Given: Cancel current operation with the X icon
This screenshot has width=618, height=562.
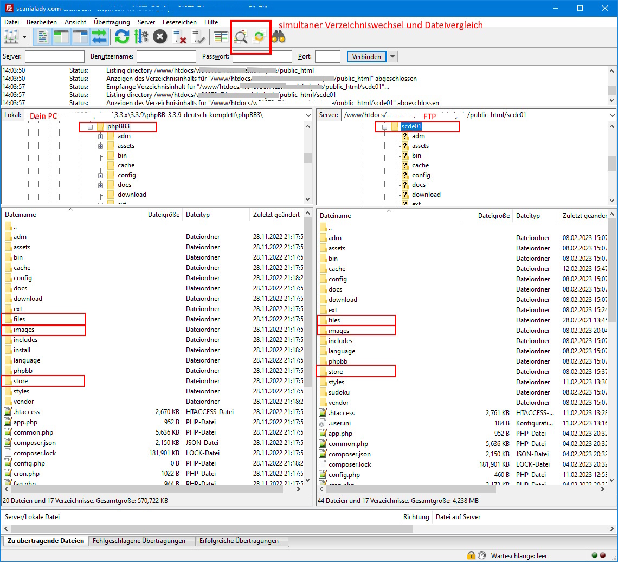Looking at the screenshot, I should click(160, 37).
